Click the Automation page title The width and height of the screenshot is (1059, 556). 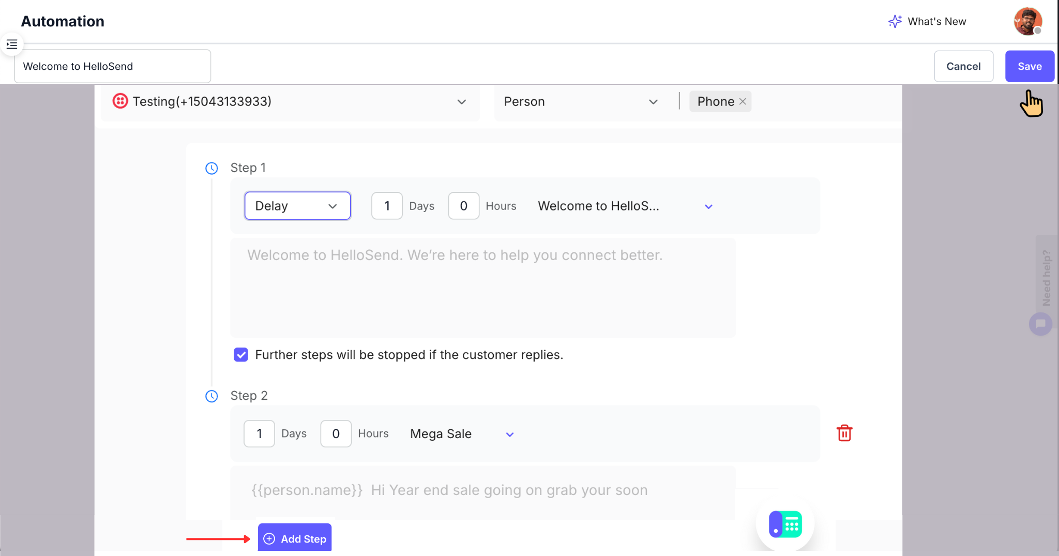63,21
